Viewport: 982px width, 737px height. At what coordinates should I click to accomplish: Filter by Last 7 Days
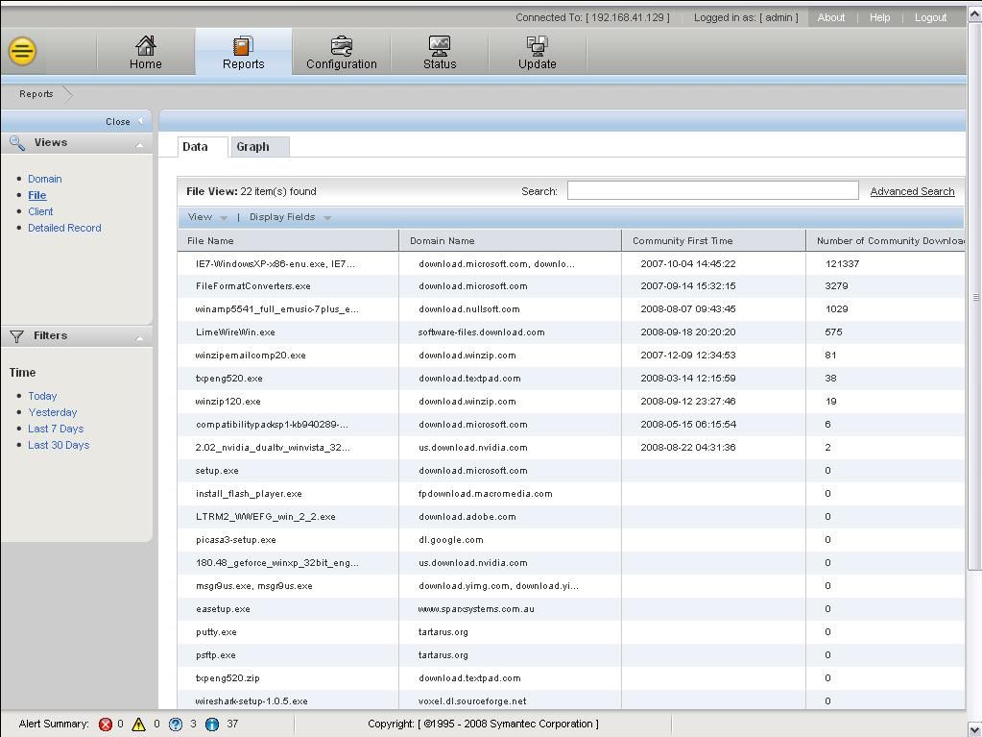click(x=56, y=429)
